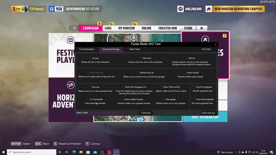This screenshot has width=276, height=155.
Task: Toggle the Remove Any Car checkbox
Action: tap(138, 73)
